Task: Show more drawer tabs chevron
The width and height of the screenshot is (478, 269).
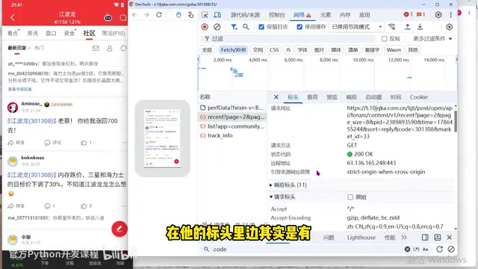Action: 404,238
